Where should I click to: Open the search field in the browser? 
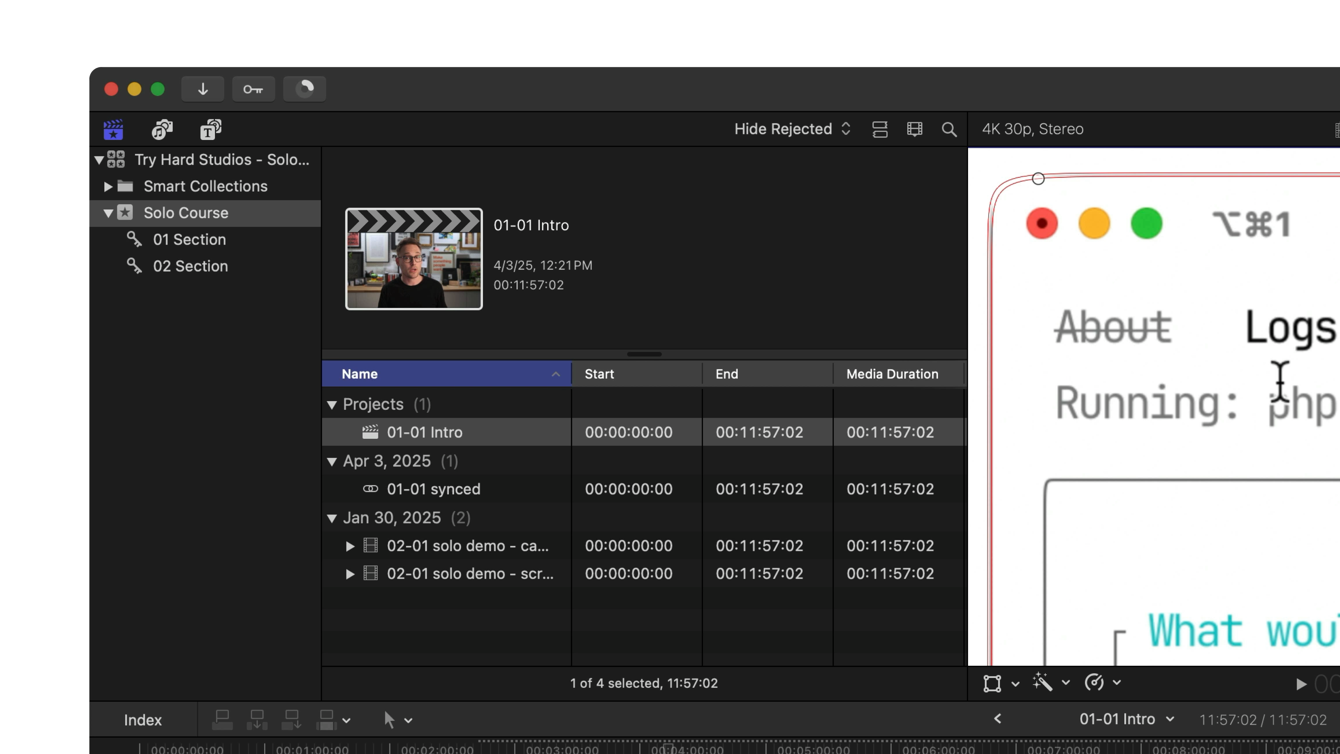[x=949, y=130]
